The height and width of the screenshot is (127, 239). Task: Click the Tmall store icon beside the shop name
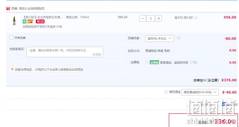coord(8,8)
